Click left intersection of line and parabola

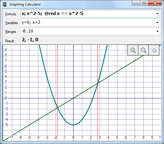[57, 108]
